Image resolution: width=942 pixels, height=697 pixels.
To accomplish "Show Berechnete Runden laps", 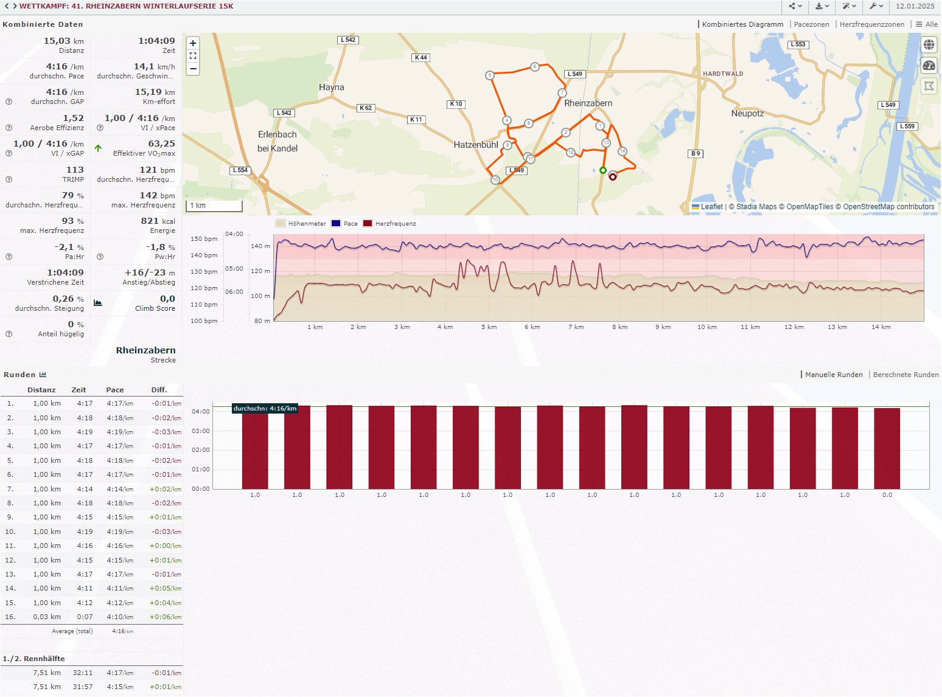I will [x=905, y=375].
